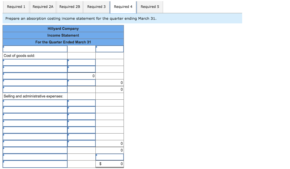Expand the first row dropdown under Cost of goods sold

(x=35, y=62)
